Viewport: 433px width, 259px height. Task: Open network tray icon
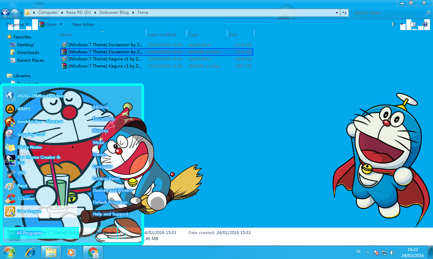pyautogui.click(x=384, y=252)
